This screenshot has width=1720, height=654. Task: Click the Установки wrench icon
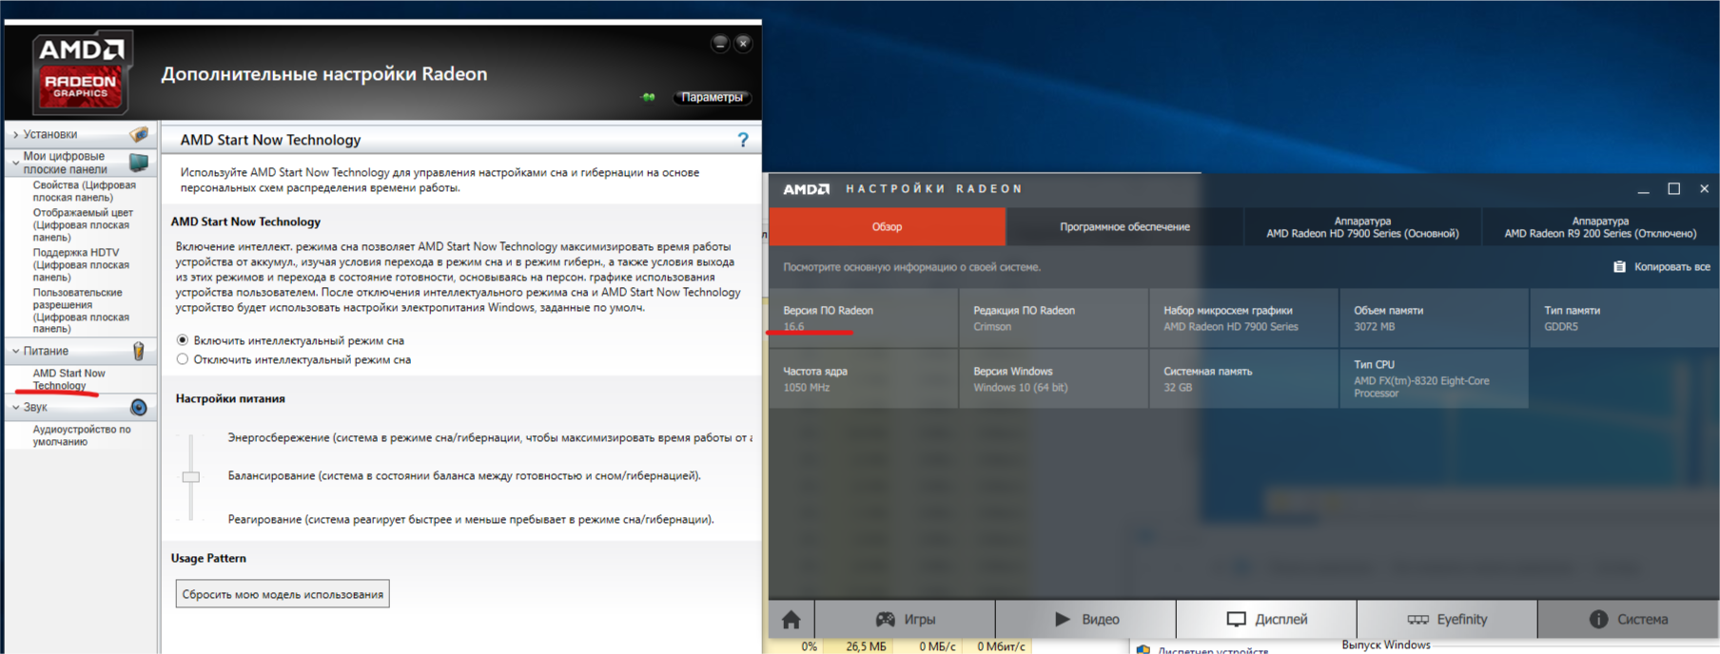139,134
